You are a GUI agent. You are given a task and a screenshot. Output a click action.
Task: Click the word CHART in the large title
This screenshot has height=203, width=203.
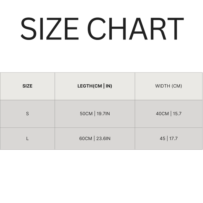pyautogui.click(x=135, y=28)
